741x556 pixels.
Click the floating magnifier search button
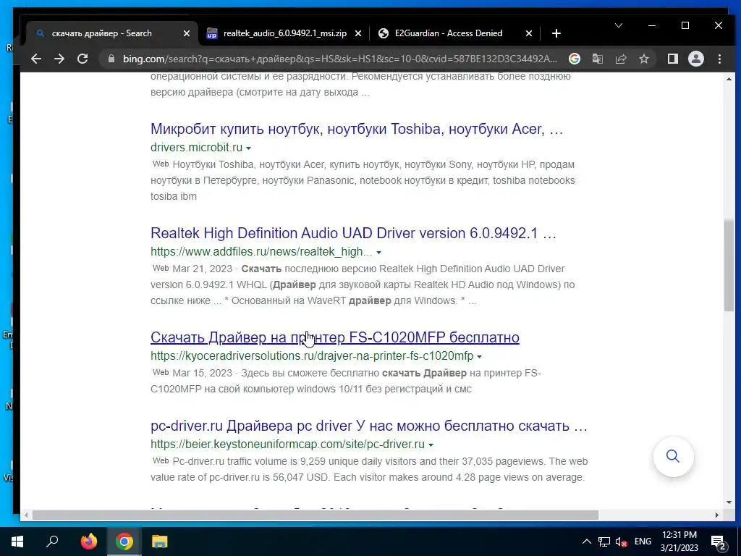tap(673, 456)
